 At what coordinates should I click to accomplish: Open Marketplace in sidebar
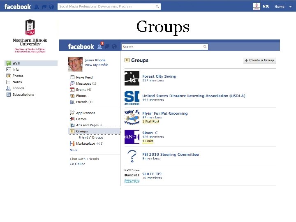point(86,143)
